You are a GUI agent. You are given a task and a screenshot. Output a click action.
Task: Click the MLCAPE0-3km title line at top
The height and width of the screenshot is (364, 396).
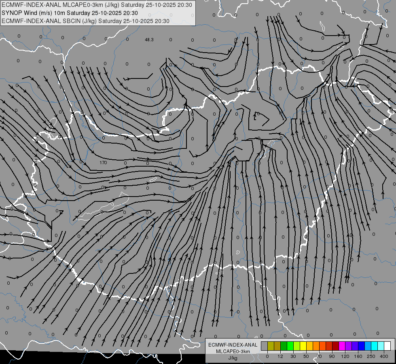(97, 5)
